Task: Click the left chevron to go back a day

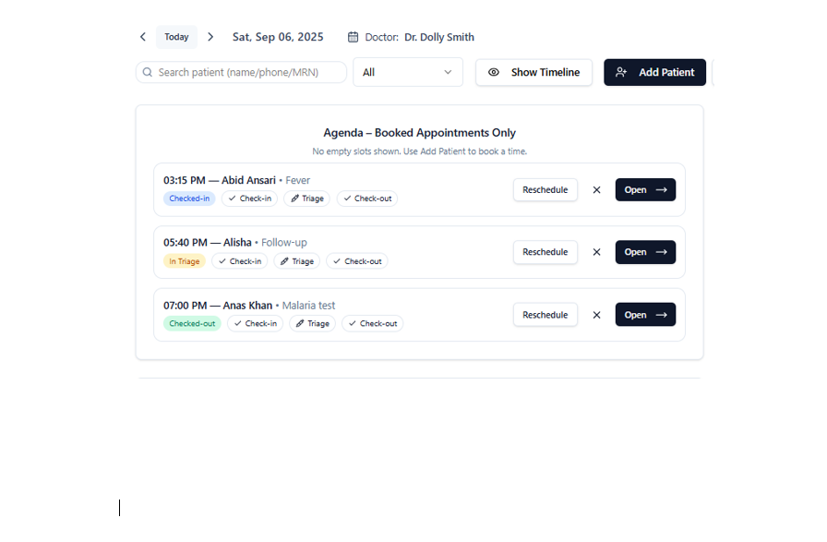Action: (x=142, y=37)
